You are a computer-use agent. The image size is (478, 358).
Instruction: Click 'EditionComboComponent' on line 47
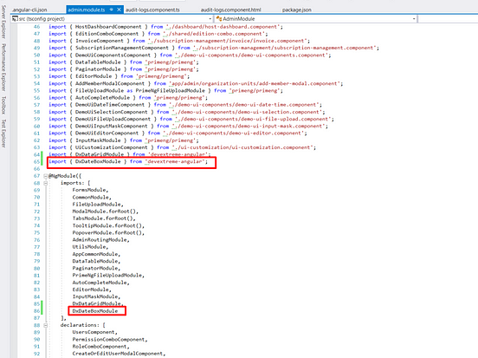point(107,34)
